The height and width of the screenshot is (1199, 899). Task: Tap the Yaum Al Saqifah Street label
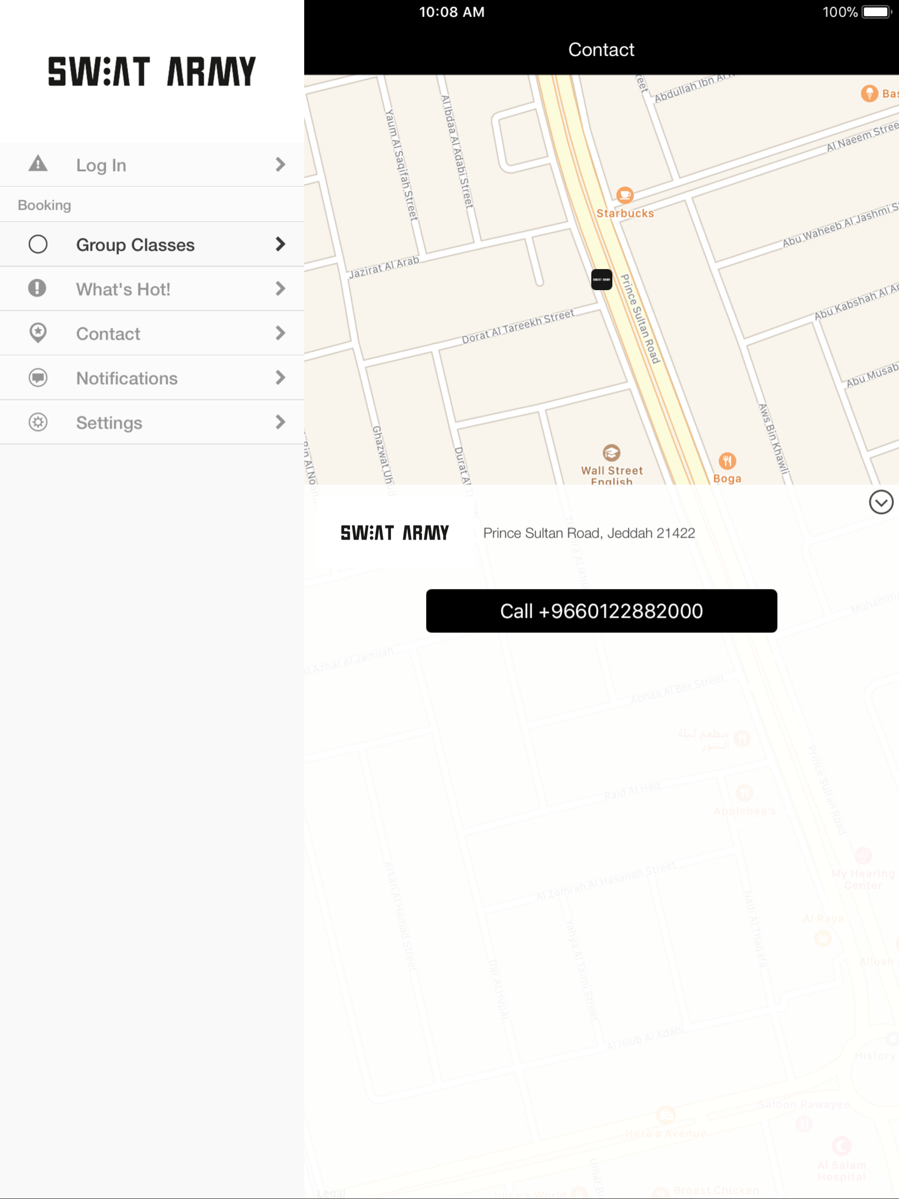(402, 165)
